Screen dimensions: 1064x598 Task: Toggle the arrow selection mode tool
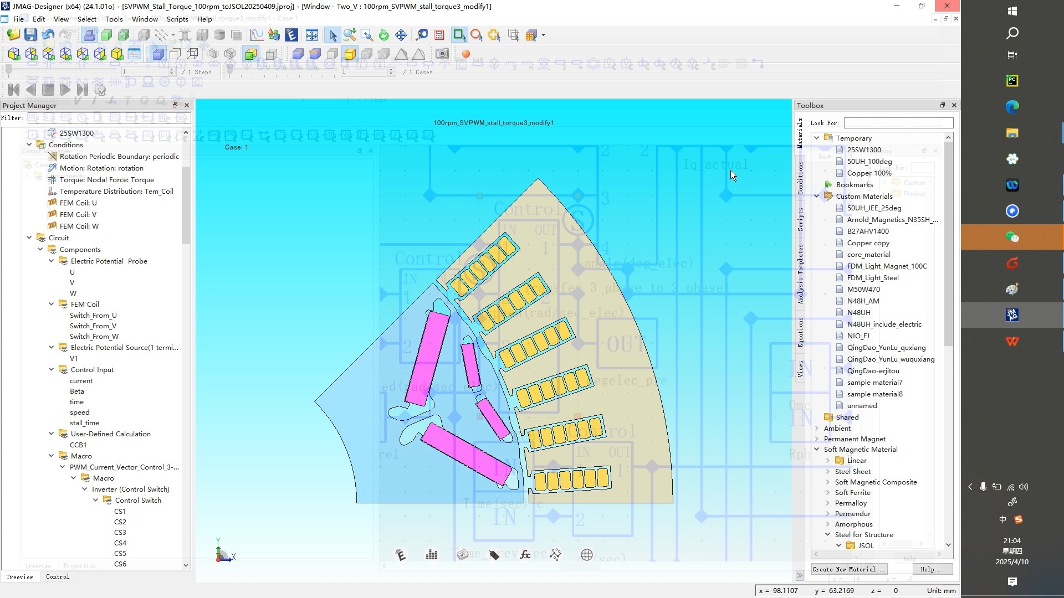point(332,35)
